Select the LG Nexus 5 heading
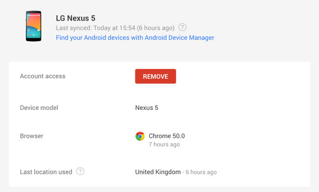The height and width of the screenshot is (192, 319). tap(76, 18)
